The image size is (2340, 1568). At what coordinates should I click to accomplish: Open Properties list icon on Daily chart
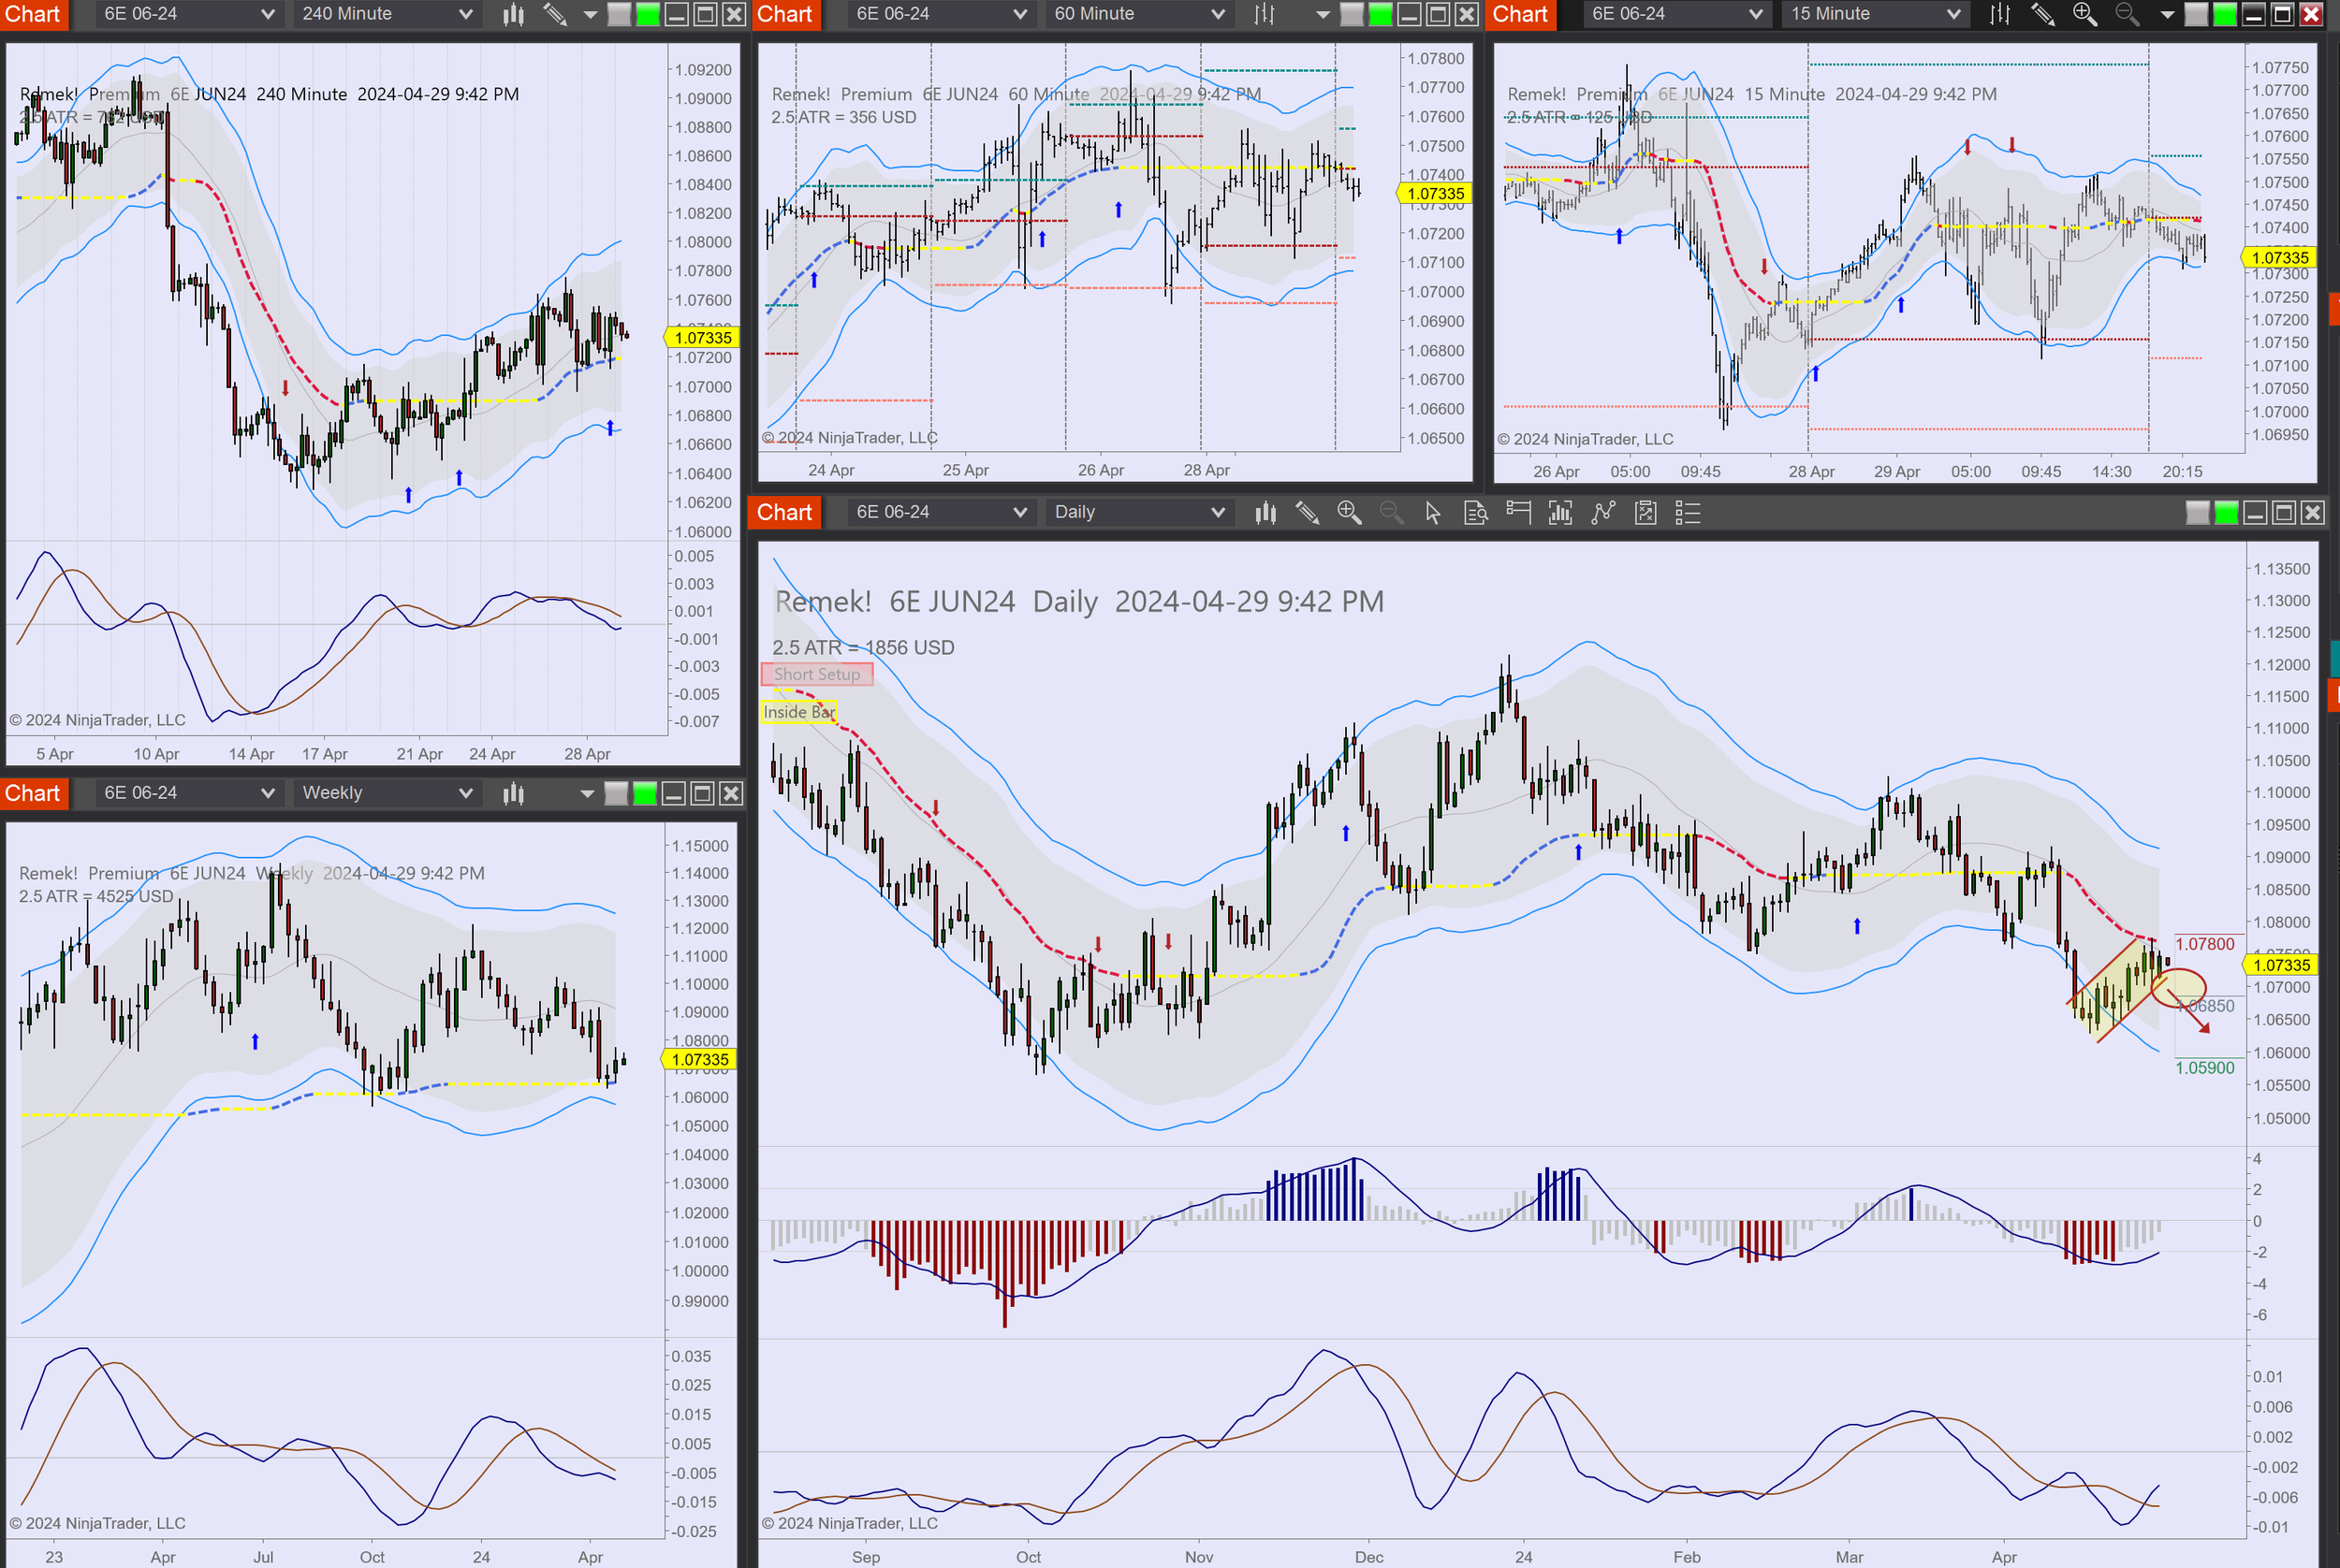(1688, 513)
